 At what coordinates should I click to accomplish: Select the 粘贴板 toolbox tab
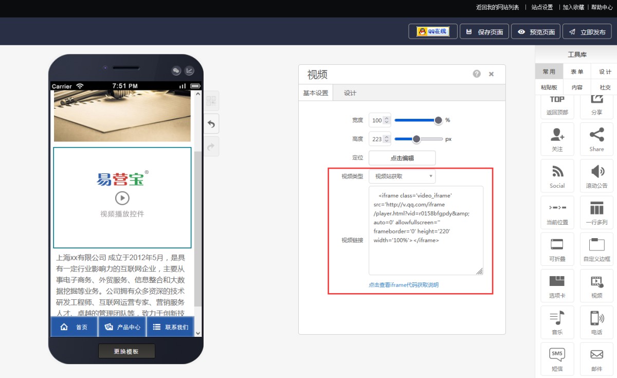549,87
